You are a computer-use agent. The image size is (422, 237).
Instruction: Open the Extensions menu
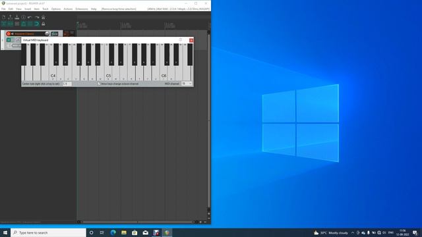pos(82,9)
